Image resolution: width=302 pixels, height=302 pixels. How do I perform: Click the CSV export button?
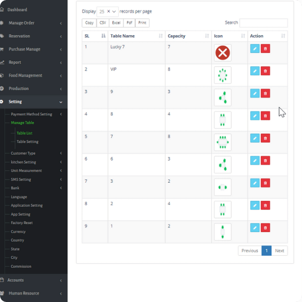pyautogui.click(x=102, y=23)
